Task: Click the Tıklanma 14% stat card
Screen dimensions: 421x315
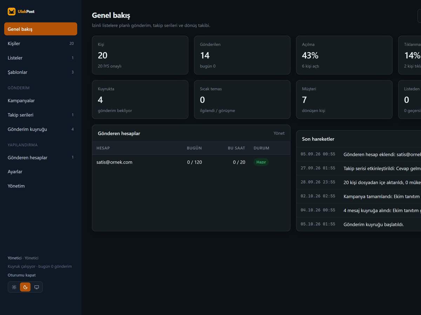Action: (410, 55)
